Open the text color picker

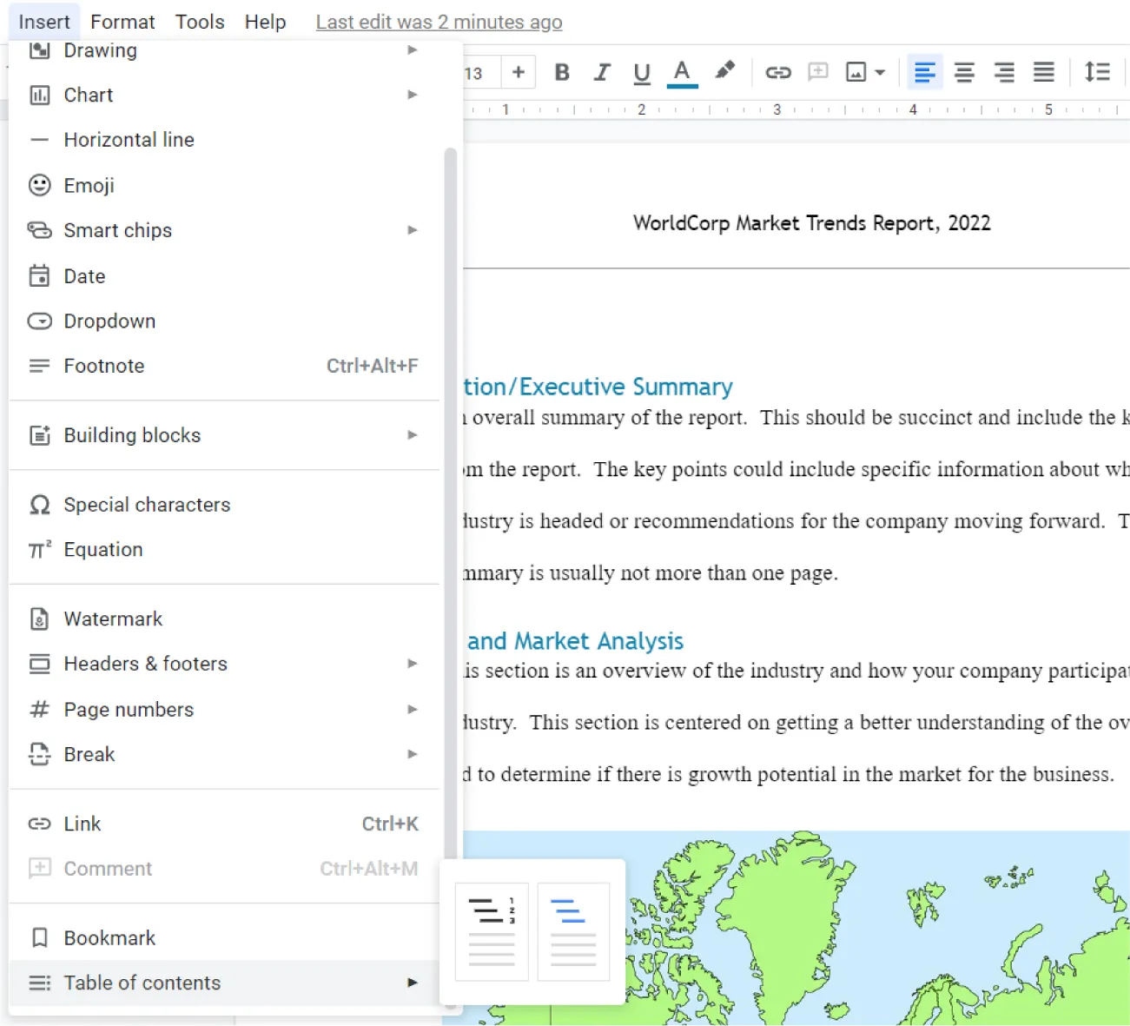pyautogui.click(x=683, y=72)
